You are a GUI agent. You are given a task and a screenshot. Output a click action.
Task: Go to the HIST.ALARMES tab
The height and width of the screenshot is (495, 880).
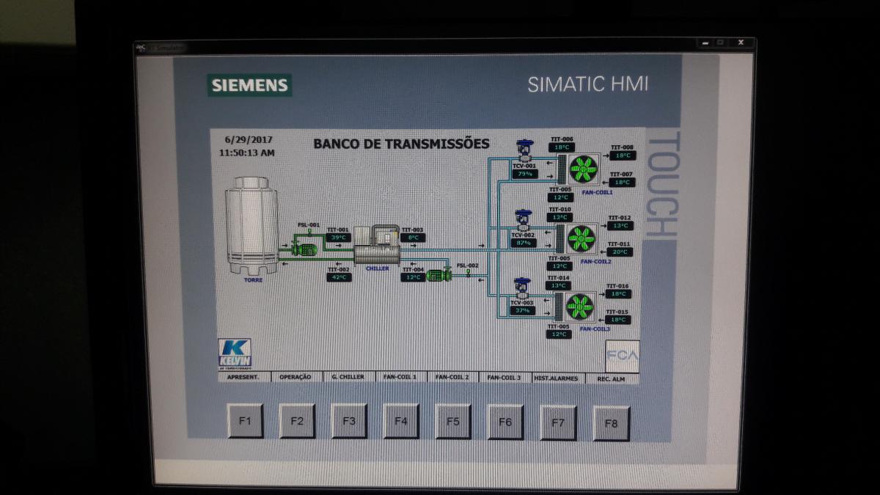point(557,378)
